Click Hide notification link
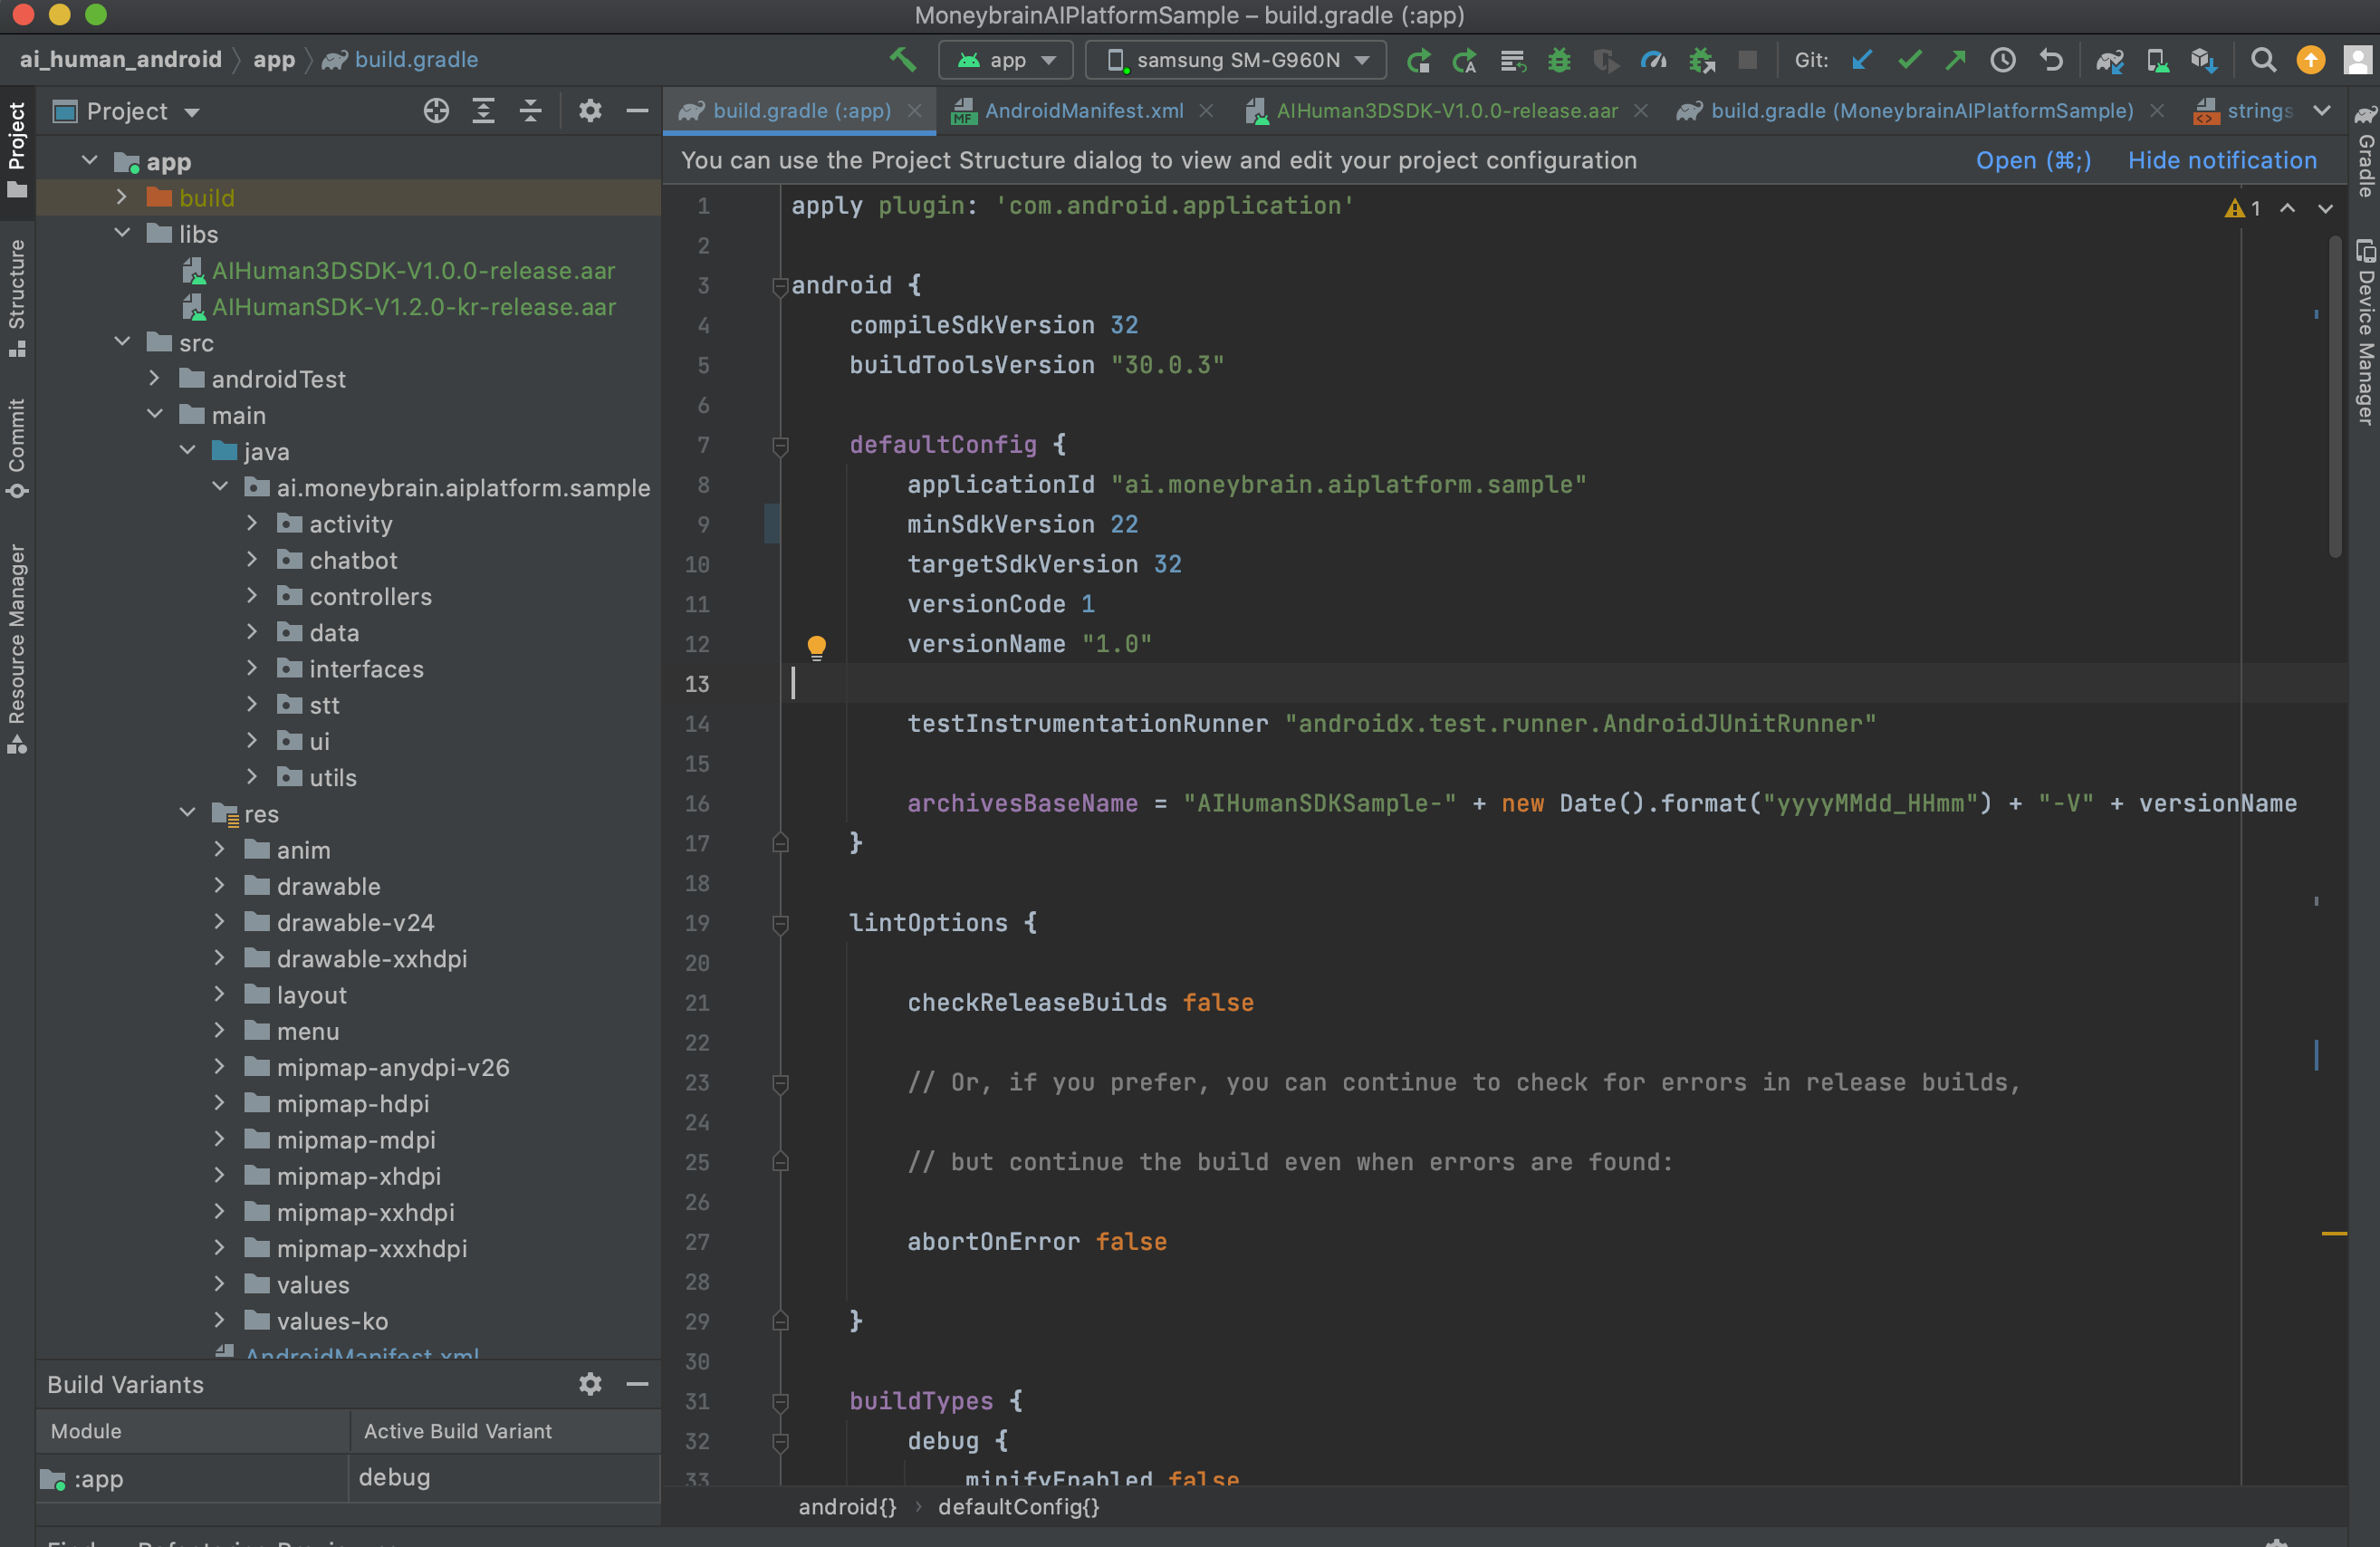The width and height of the screenshot is (2380, 1547). click(x=2222, y=160)
